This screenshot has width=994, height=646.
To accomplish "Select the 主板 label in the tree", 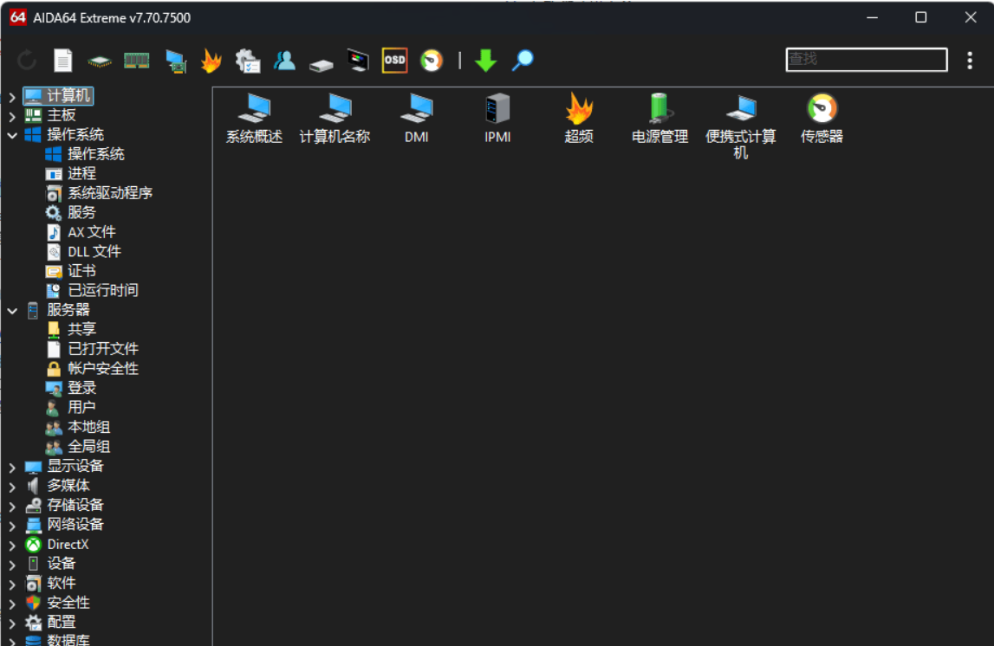I will (62, 115).
